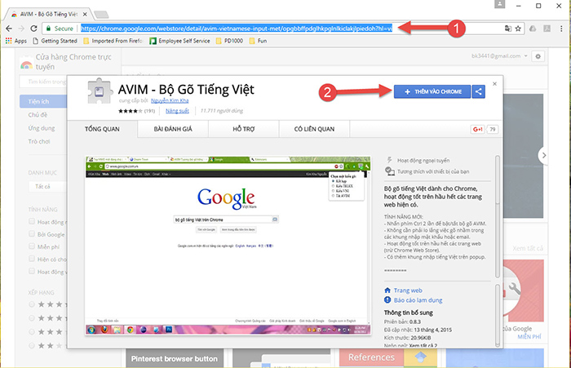571x368 pixels.
Task: Click the Pinterest browser button tile
Action: pyautogui.click(x=175, y=358)
